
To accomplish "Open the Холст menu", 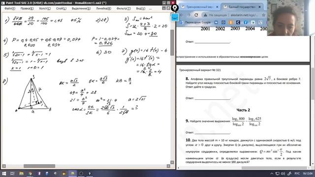I will click(45, 8).
